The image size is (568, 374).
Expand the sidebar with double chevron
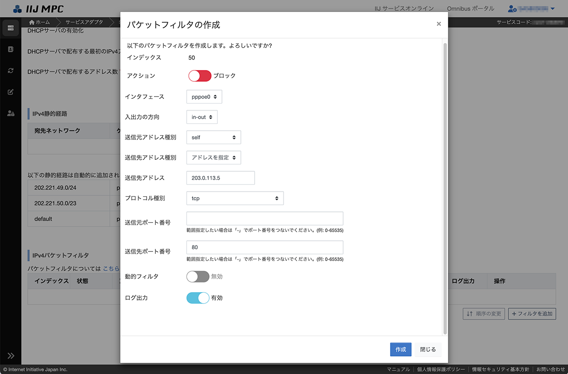click(x=10, y=356)
